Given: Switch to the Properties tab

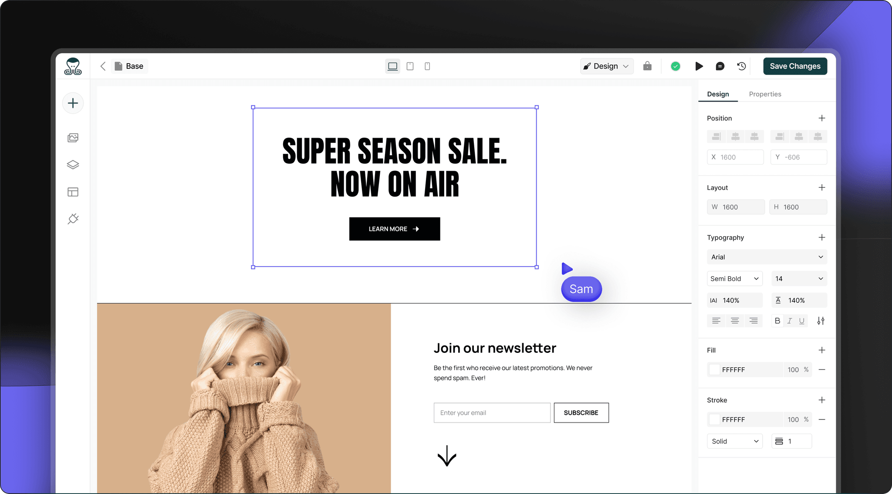Looking at the screenshot, I should tap(765, 94).
